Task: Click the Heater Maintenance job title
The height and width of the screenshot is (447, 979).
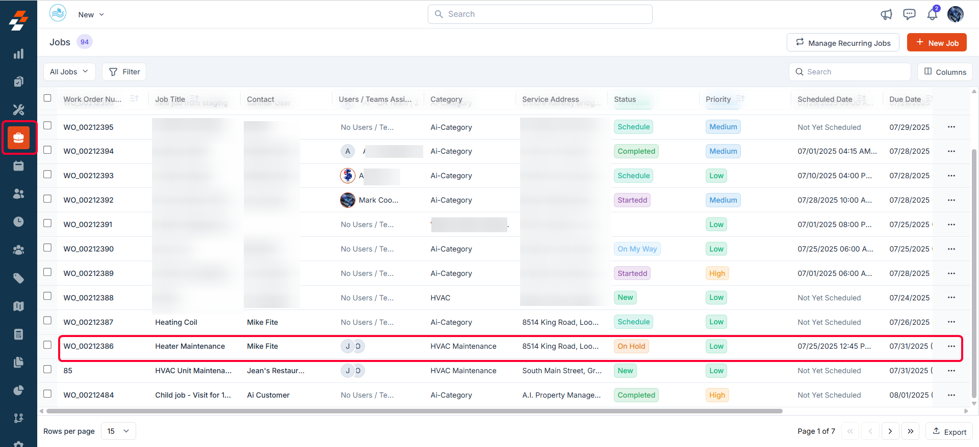Action: pyautogui.click(x=190, y=346)
